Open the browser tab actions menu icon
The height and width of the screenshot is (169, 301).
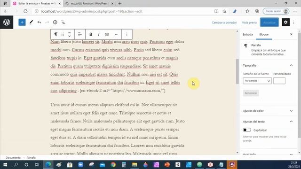pyautogui.click(x=5, y=3)
